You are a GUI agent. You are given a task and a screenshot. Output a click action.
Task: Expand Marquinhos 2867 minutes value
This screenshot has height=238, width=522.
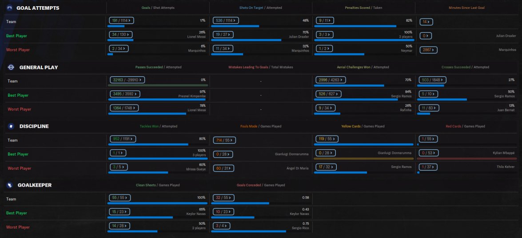pyautogui.click(x=429, y=50)
